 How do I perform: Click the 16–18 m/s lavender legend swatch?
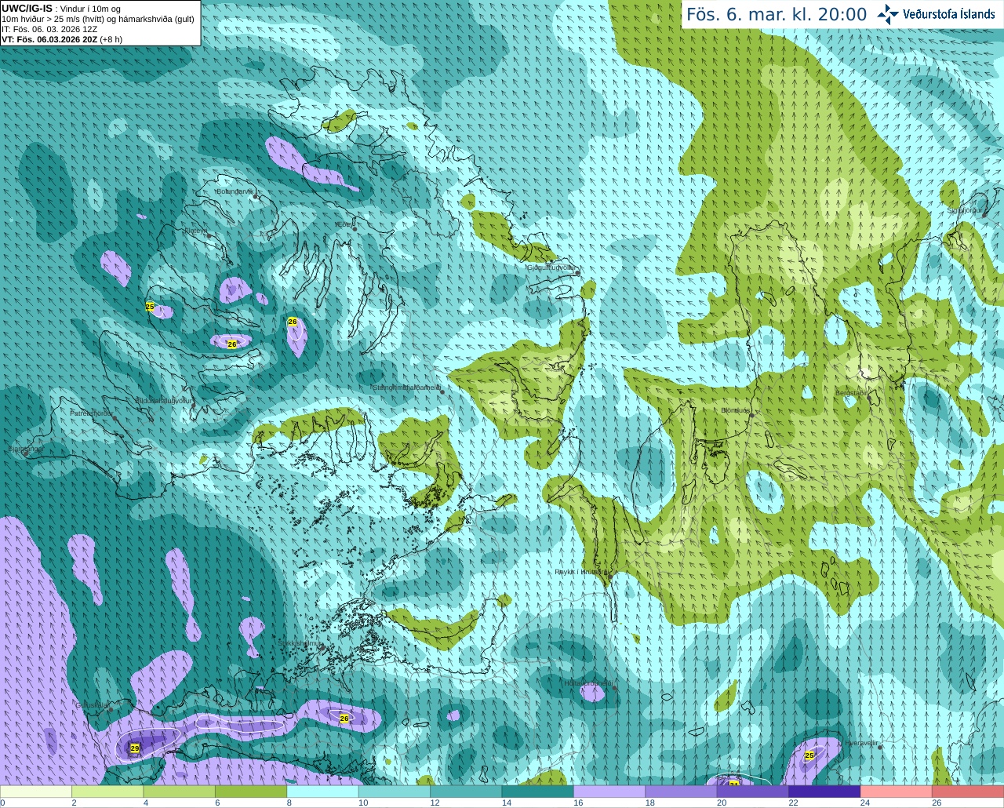[609, 792]
